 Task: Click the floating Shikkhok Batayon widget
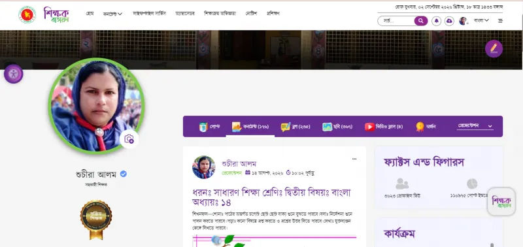pos(501,201)
